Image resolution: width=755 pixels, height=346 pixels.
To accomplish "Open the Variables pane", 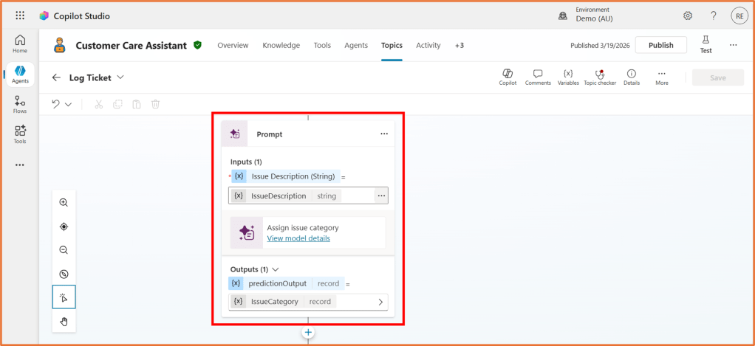I will tap(568, 77).
